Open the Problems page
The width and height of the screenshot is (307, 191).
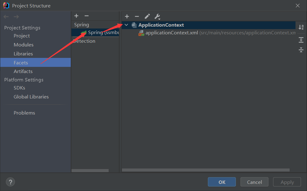pos(24,113)
